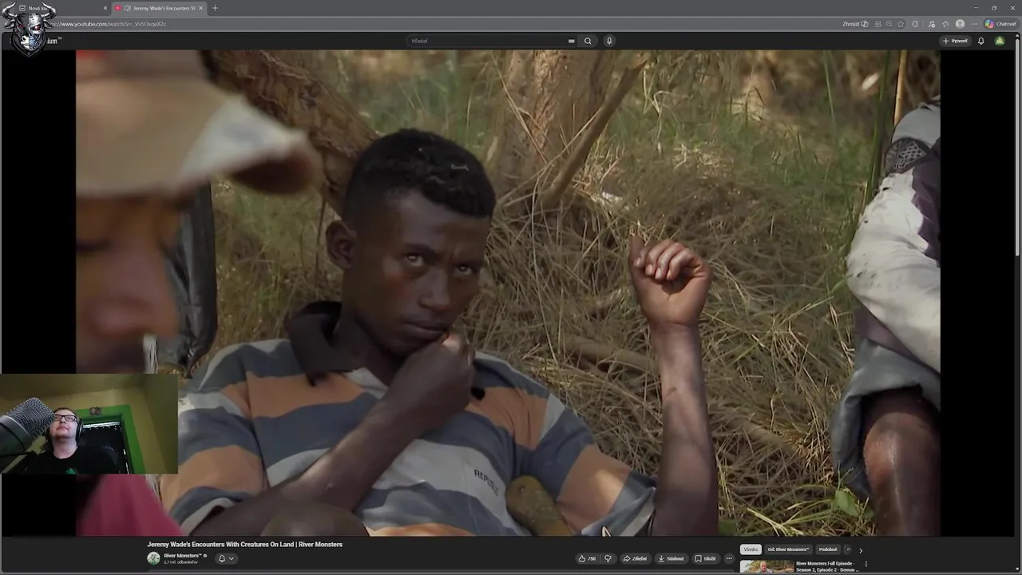Screen dimensions: 1022x575
Task: Click the Zhrnúť summarize button in address bar
Action: [x=855, y=24]
